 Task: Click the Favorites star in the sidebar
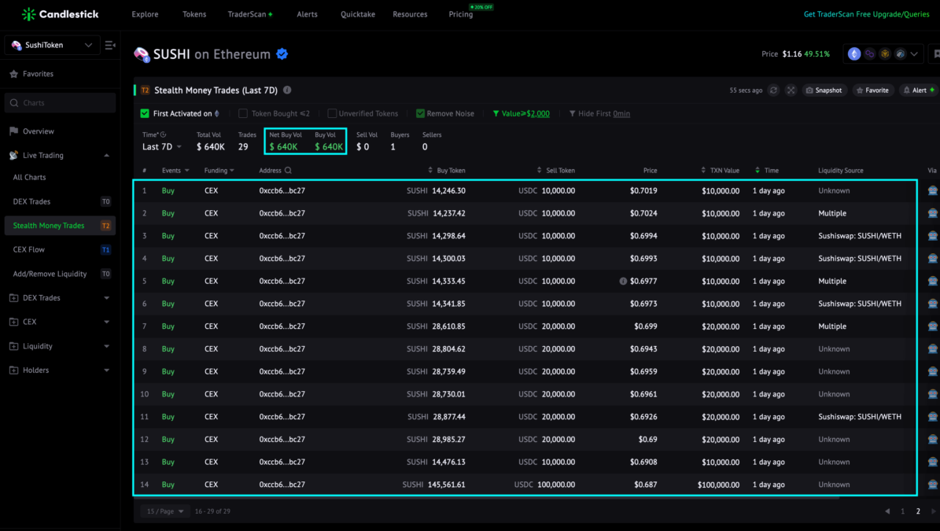click(x=14, y=74)
